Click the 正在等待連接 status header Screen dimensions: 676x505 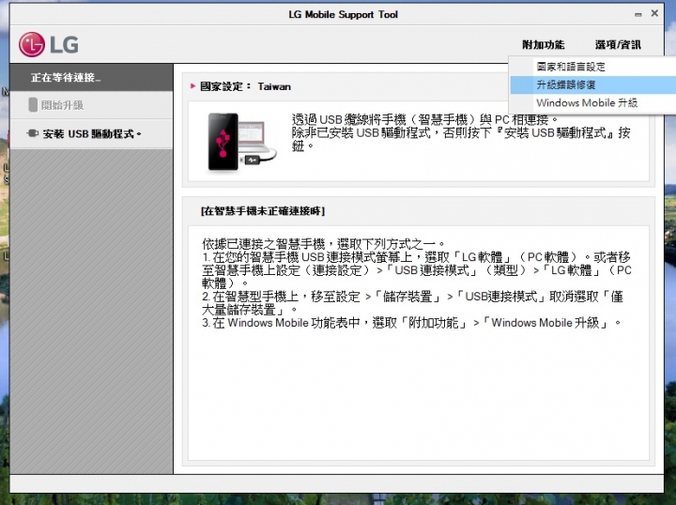coord(91,78)
